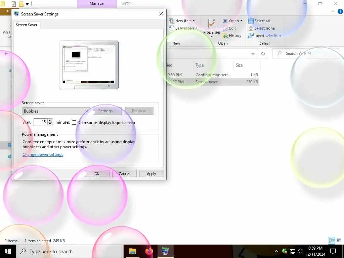Open the Manage ribbon tab
Screen dimensions: 344x258
[97, 4]
